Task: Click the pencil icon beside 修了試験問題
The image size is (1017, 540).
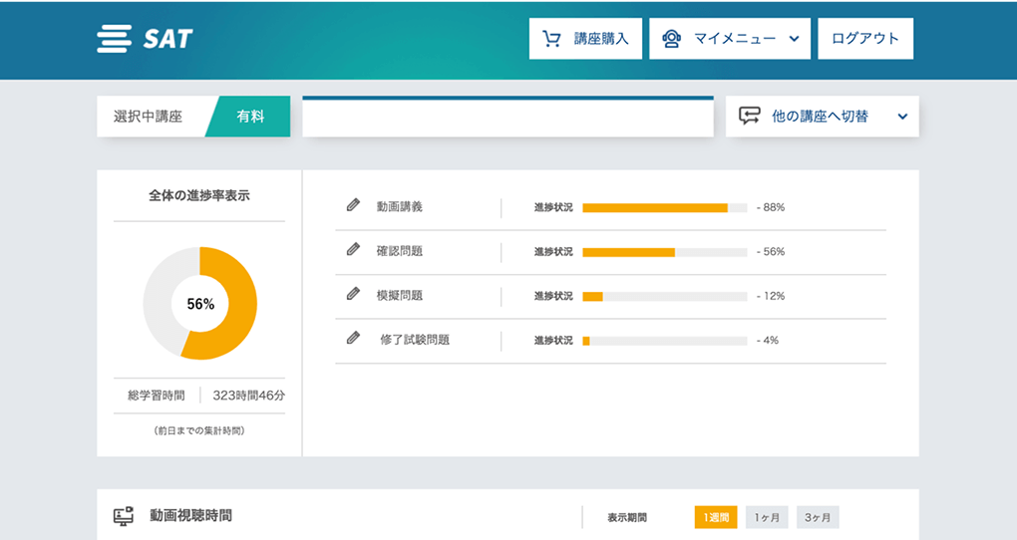Action: [x=353, y=339]
